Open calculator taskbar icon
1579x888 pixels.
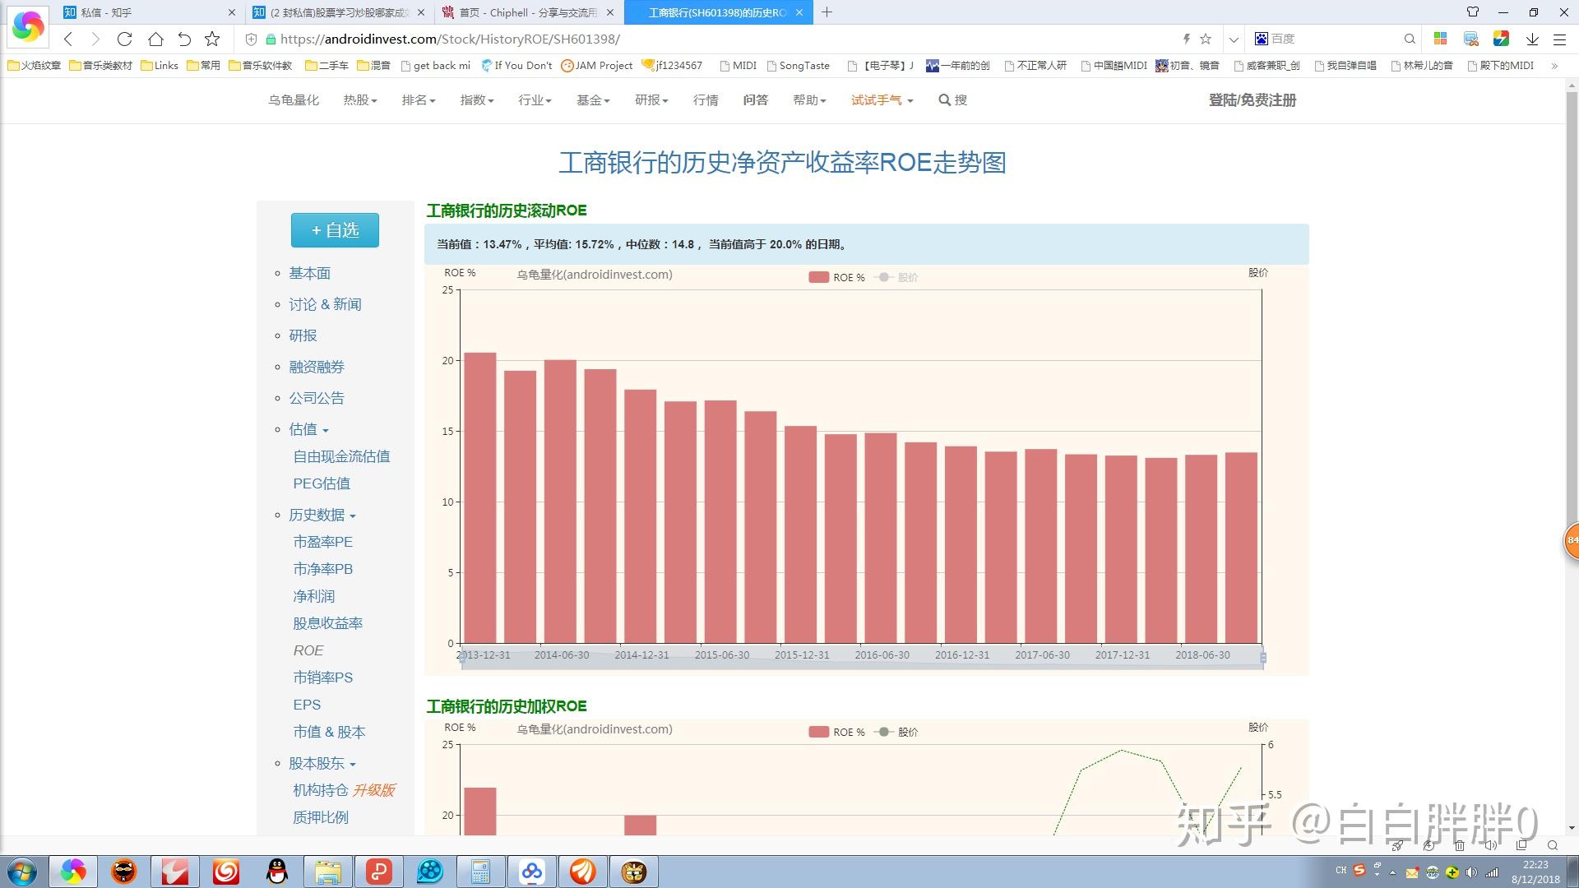(x=480, y=872)
